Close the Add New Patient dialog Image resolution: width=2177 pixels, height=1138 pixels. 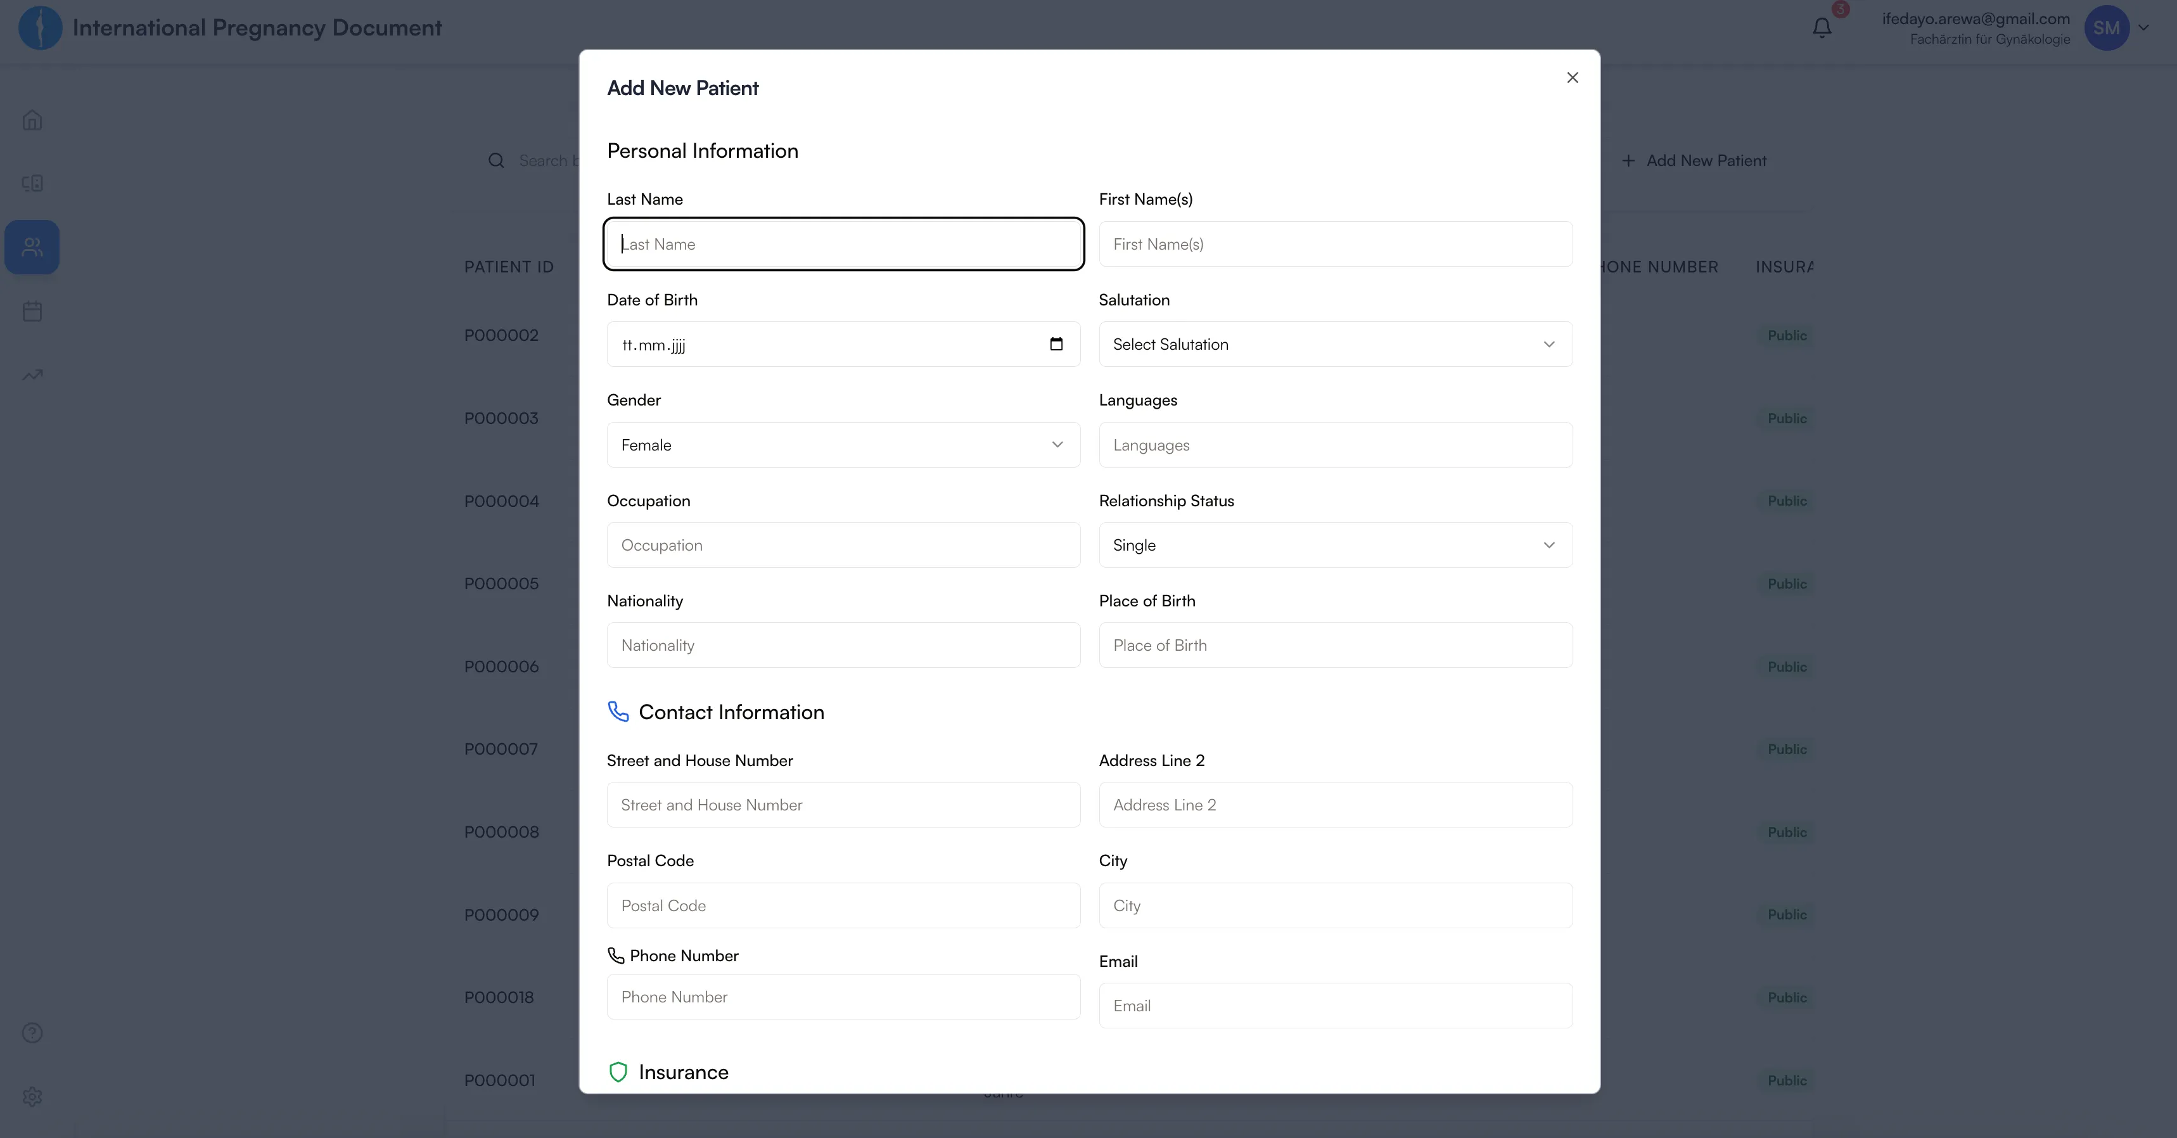[x=1572, y=78]
